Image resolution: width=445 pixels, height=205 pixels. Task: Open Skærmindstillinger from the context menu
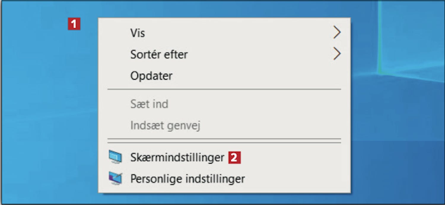(x=224, y=157)
